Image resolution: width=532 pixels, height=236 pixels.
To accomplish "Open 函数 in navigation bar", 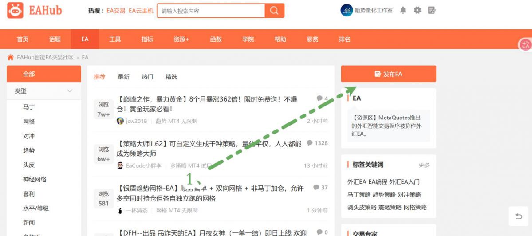I will click(216, 39).
